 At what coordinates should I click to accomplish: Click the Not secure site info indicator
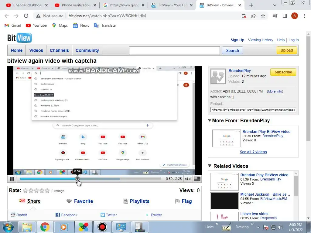[50, 16]
